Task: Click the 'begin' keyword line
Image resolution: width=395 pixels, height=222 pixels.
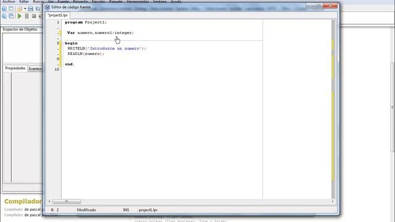Action: point(72,43)
